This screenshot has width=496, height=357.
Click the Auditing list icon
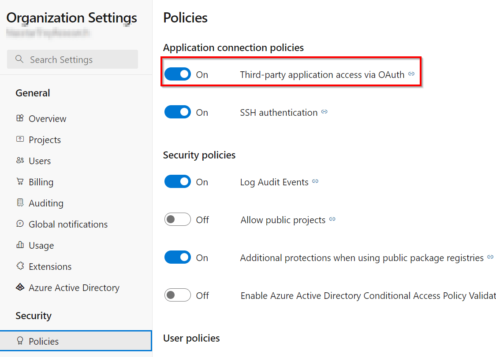pyautogui.click(x=20, y=202)
